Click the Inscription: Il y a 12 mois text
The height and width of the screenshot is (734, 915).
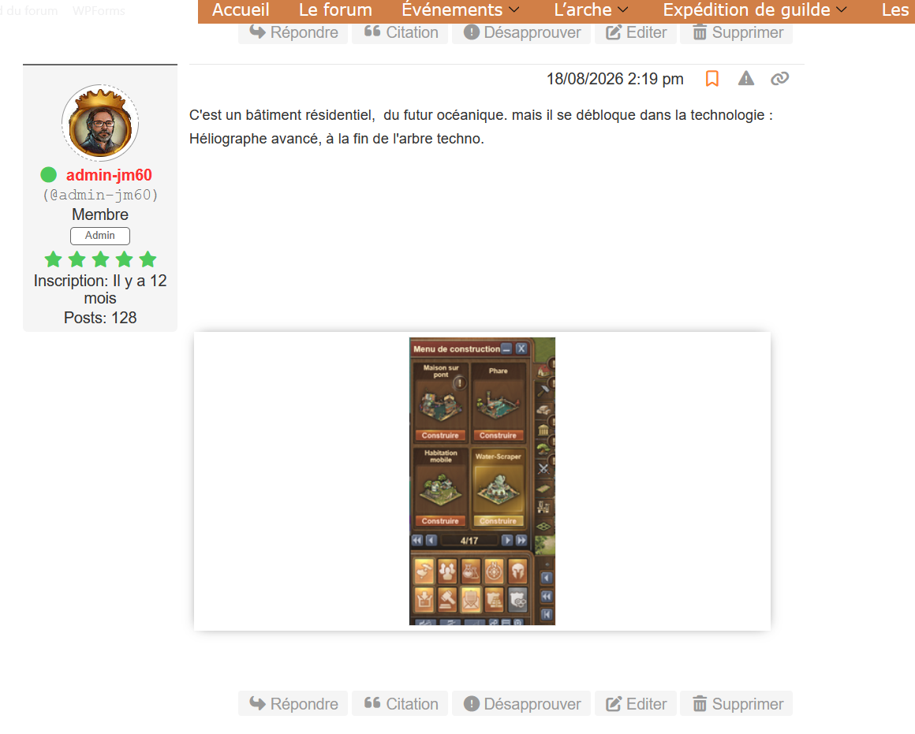pos(100,289)
